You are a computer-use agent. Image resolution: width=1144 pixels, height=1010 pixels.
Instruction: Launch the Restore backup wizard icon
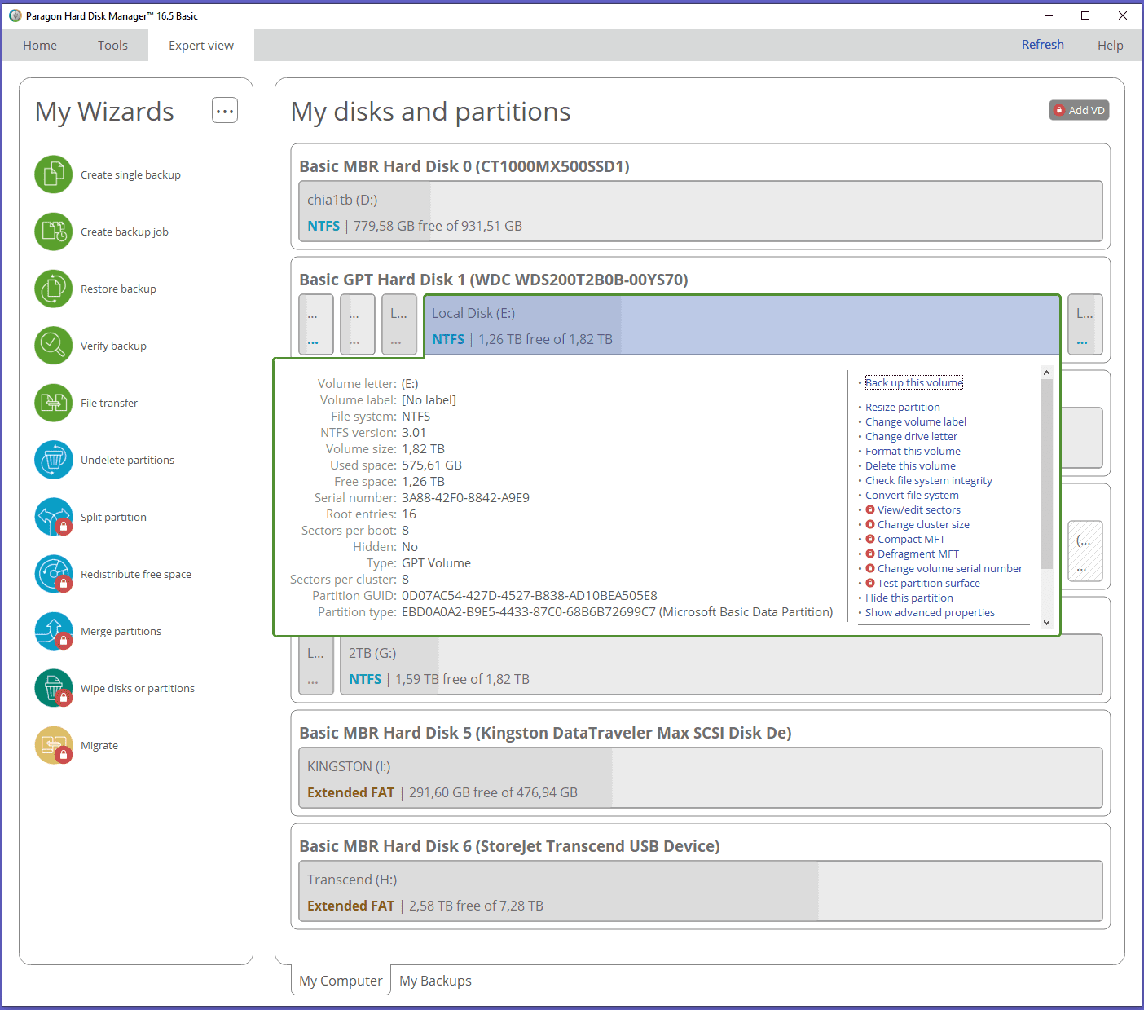[54, 289]
